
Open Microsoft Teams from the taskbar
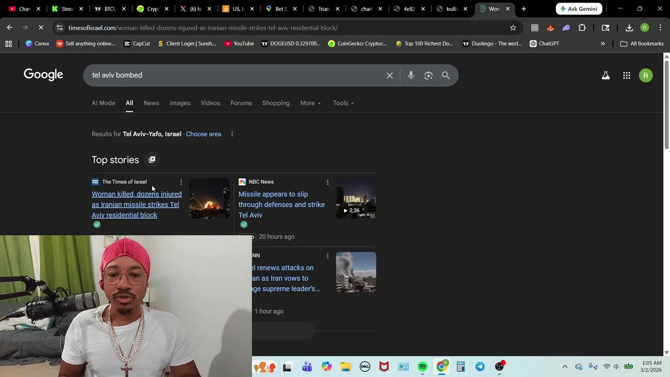307,367
